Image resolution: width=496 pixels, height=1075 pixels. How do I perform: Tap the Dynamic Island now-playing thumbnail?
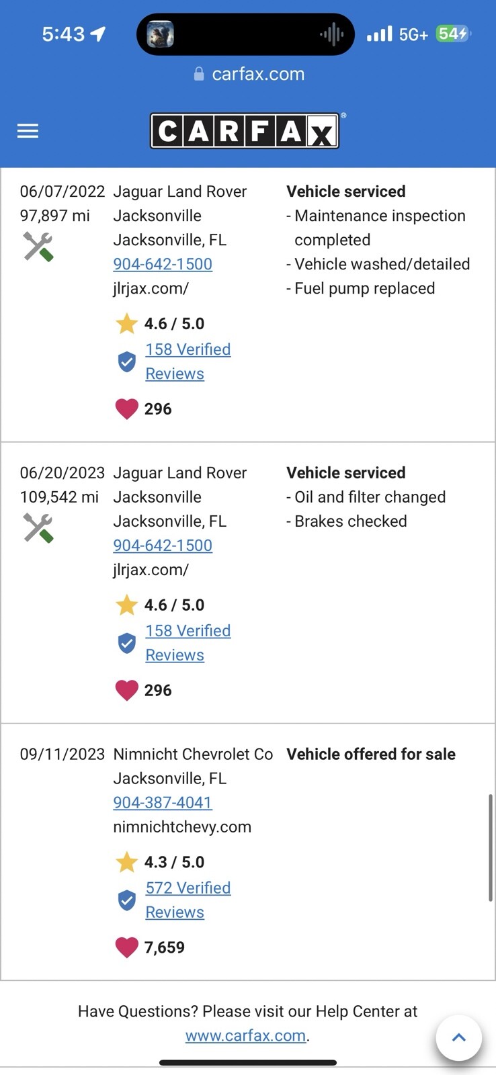[161, 34]
